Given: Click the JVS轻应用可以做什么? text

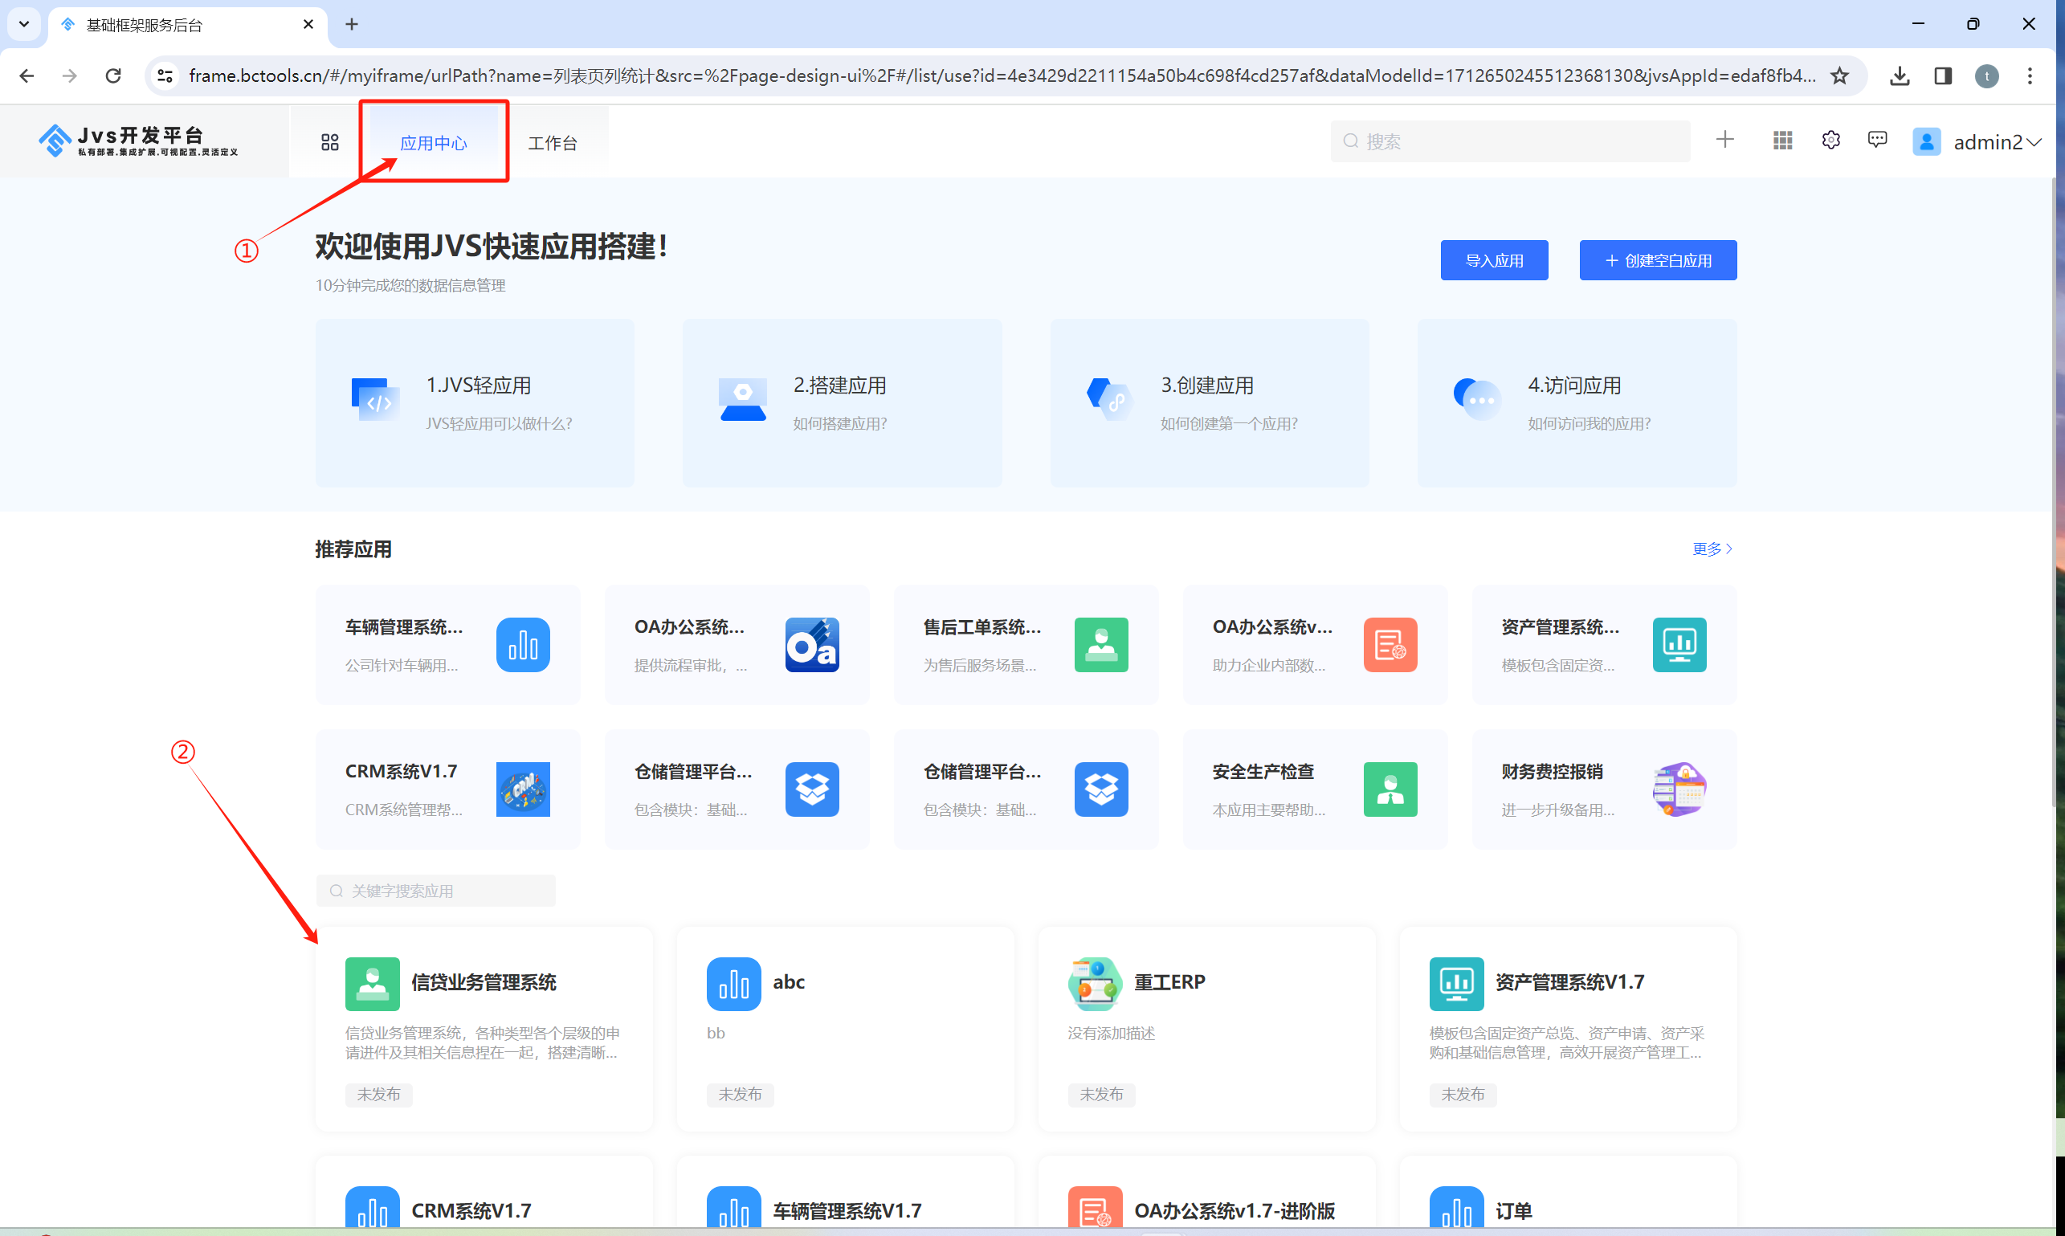Looking at the screenshot, I should (x=499, y=424).
